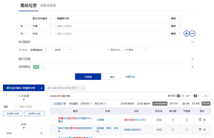Image resolution: width=214 pixels, height=138 pixels.
Task: Show 100 results per page
Action: click(187, 96)
